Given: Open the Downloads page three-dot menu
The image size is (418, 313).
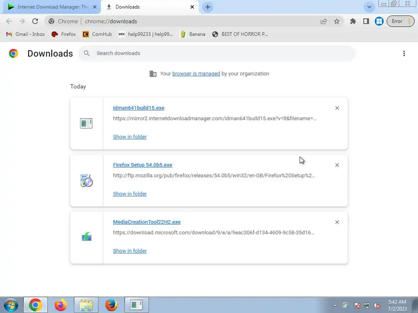Looking at the screenshot, I should pyautogui.click(x=404, y=53).
